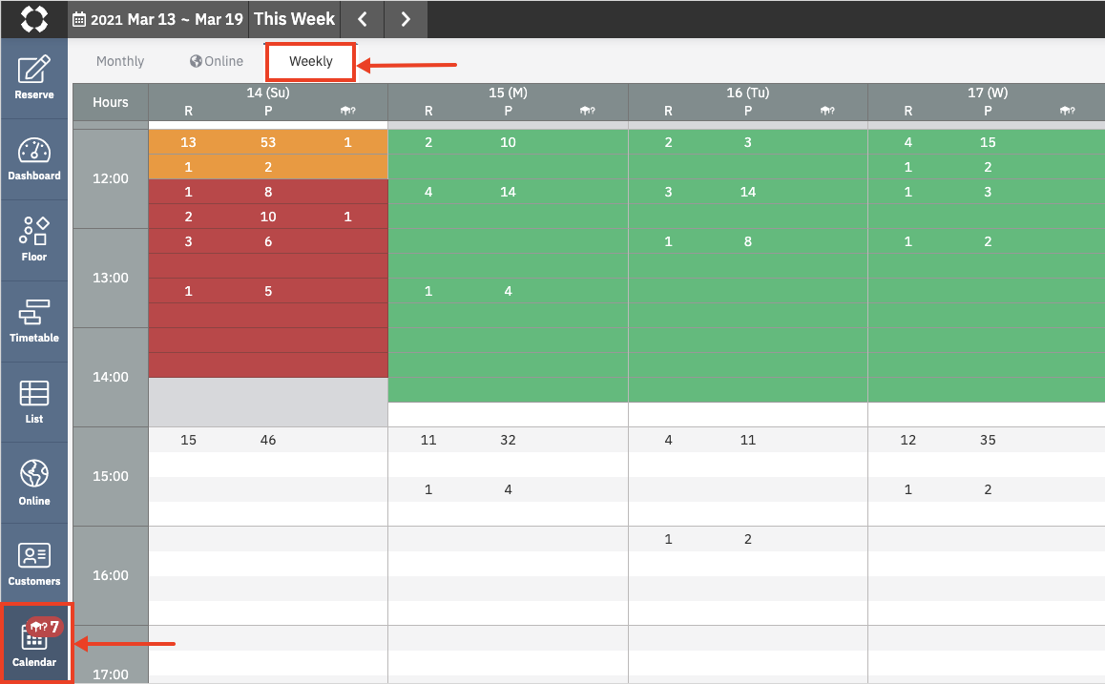Open the Floor shapes icon
The height and width of the screenshot is (684, 1105).
pos(33,239)
